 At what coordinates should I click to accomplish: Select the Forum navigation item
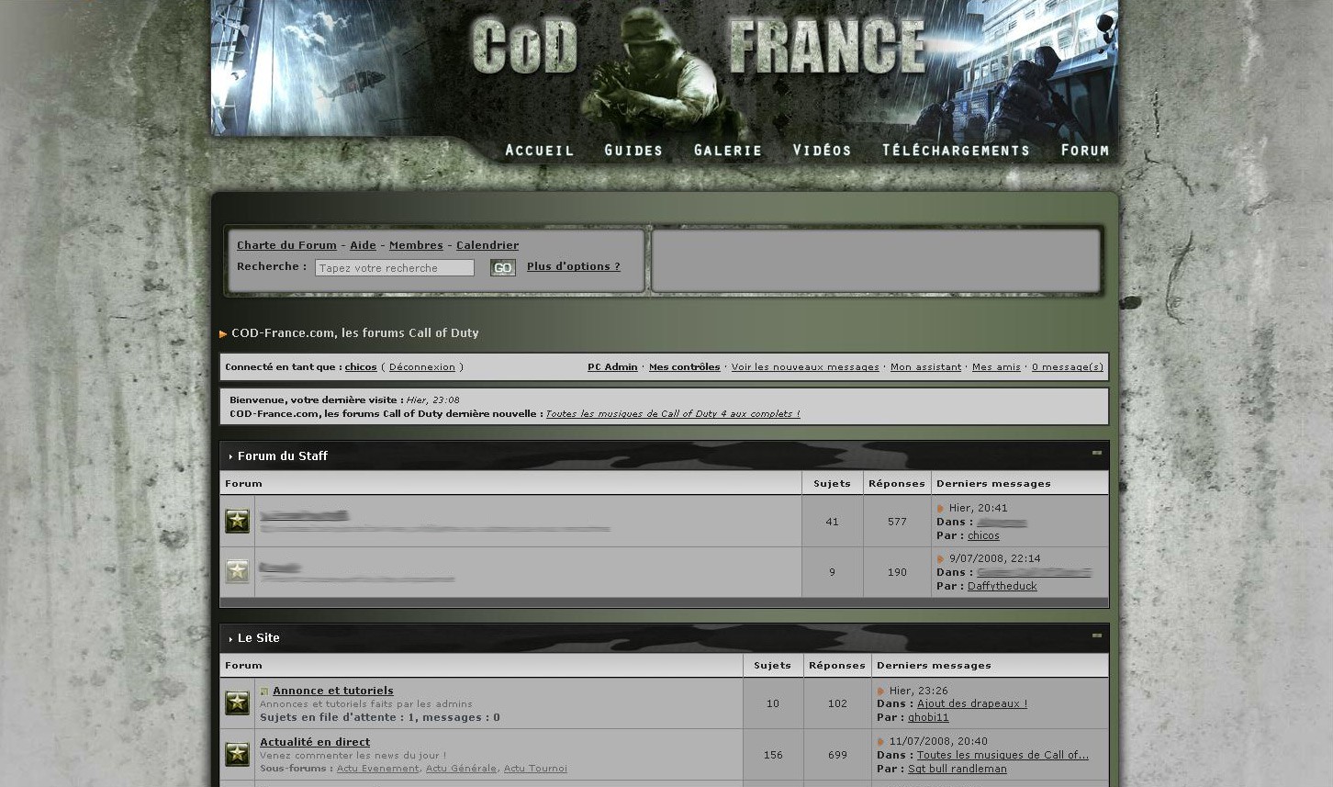click(1084, 150)
